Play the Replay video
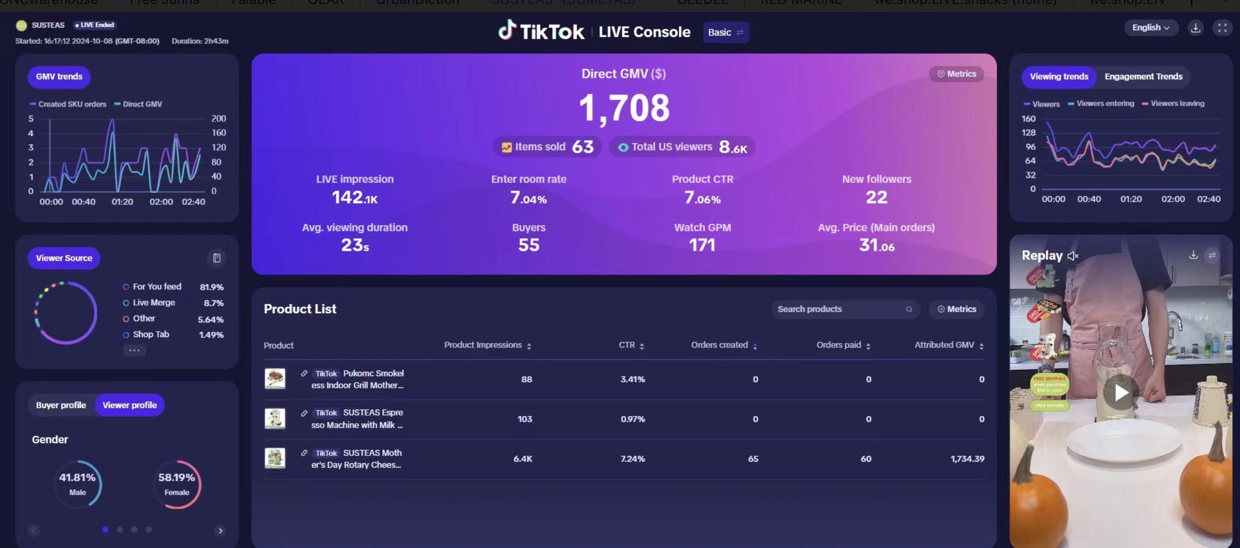The height and width of the screenshot is (548, 1240). pos(1120,393)
